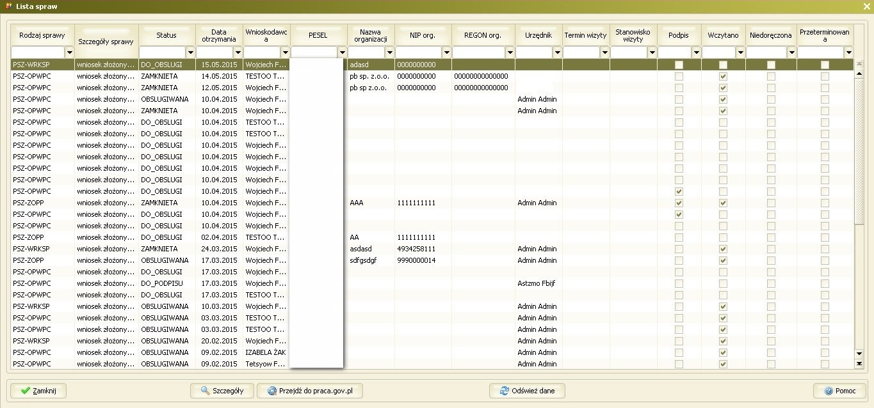
Task: Click the Data otrzymania column header
Action: 219,35
